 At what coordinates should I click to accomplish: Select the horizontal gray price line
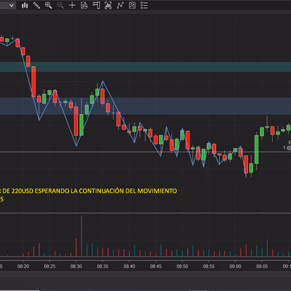[145, 152]
